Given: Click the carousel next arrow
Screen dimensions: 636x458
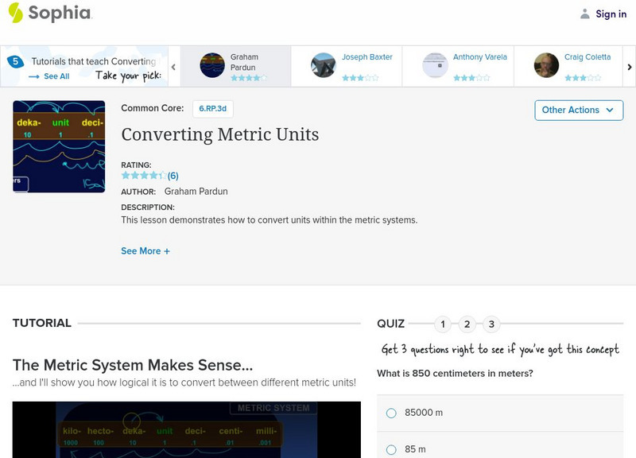Looking at the screenshot, I should click(x=629, y=67).
